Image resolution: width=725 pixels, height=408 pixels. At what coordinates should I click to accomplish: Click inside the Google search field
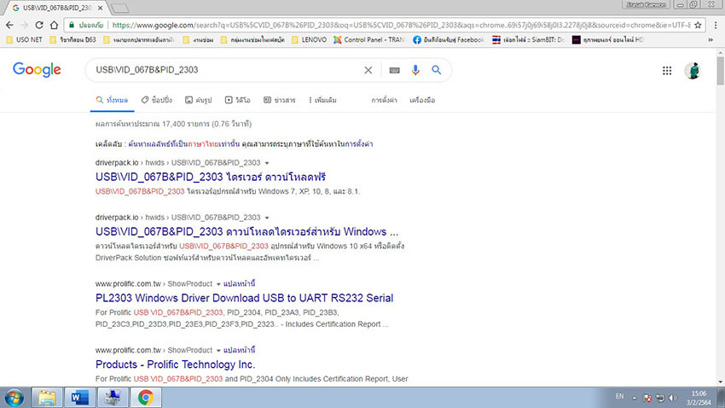[x=227, y=70]
